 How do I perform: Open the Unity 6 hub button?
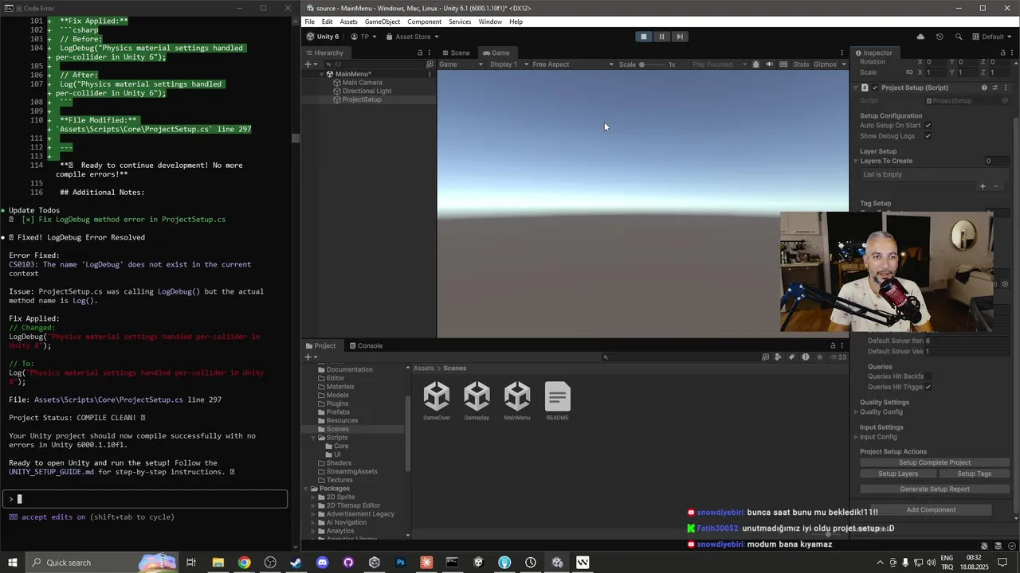coord(323,37)
